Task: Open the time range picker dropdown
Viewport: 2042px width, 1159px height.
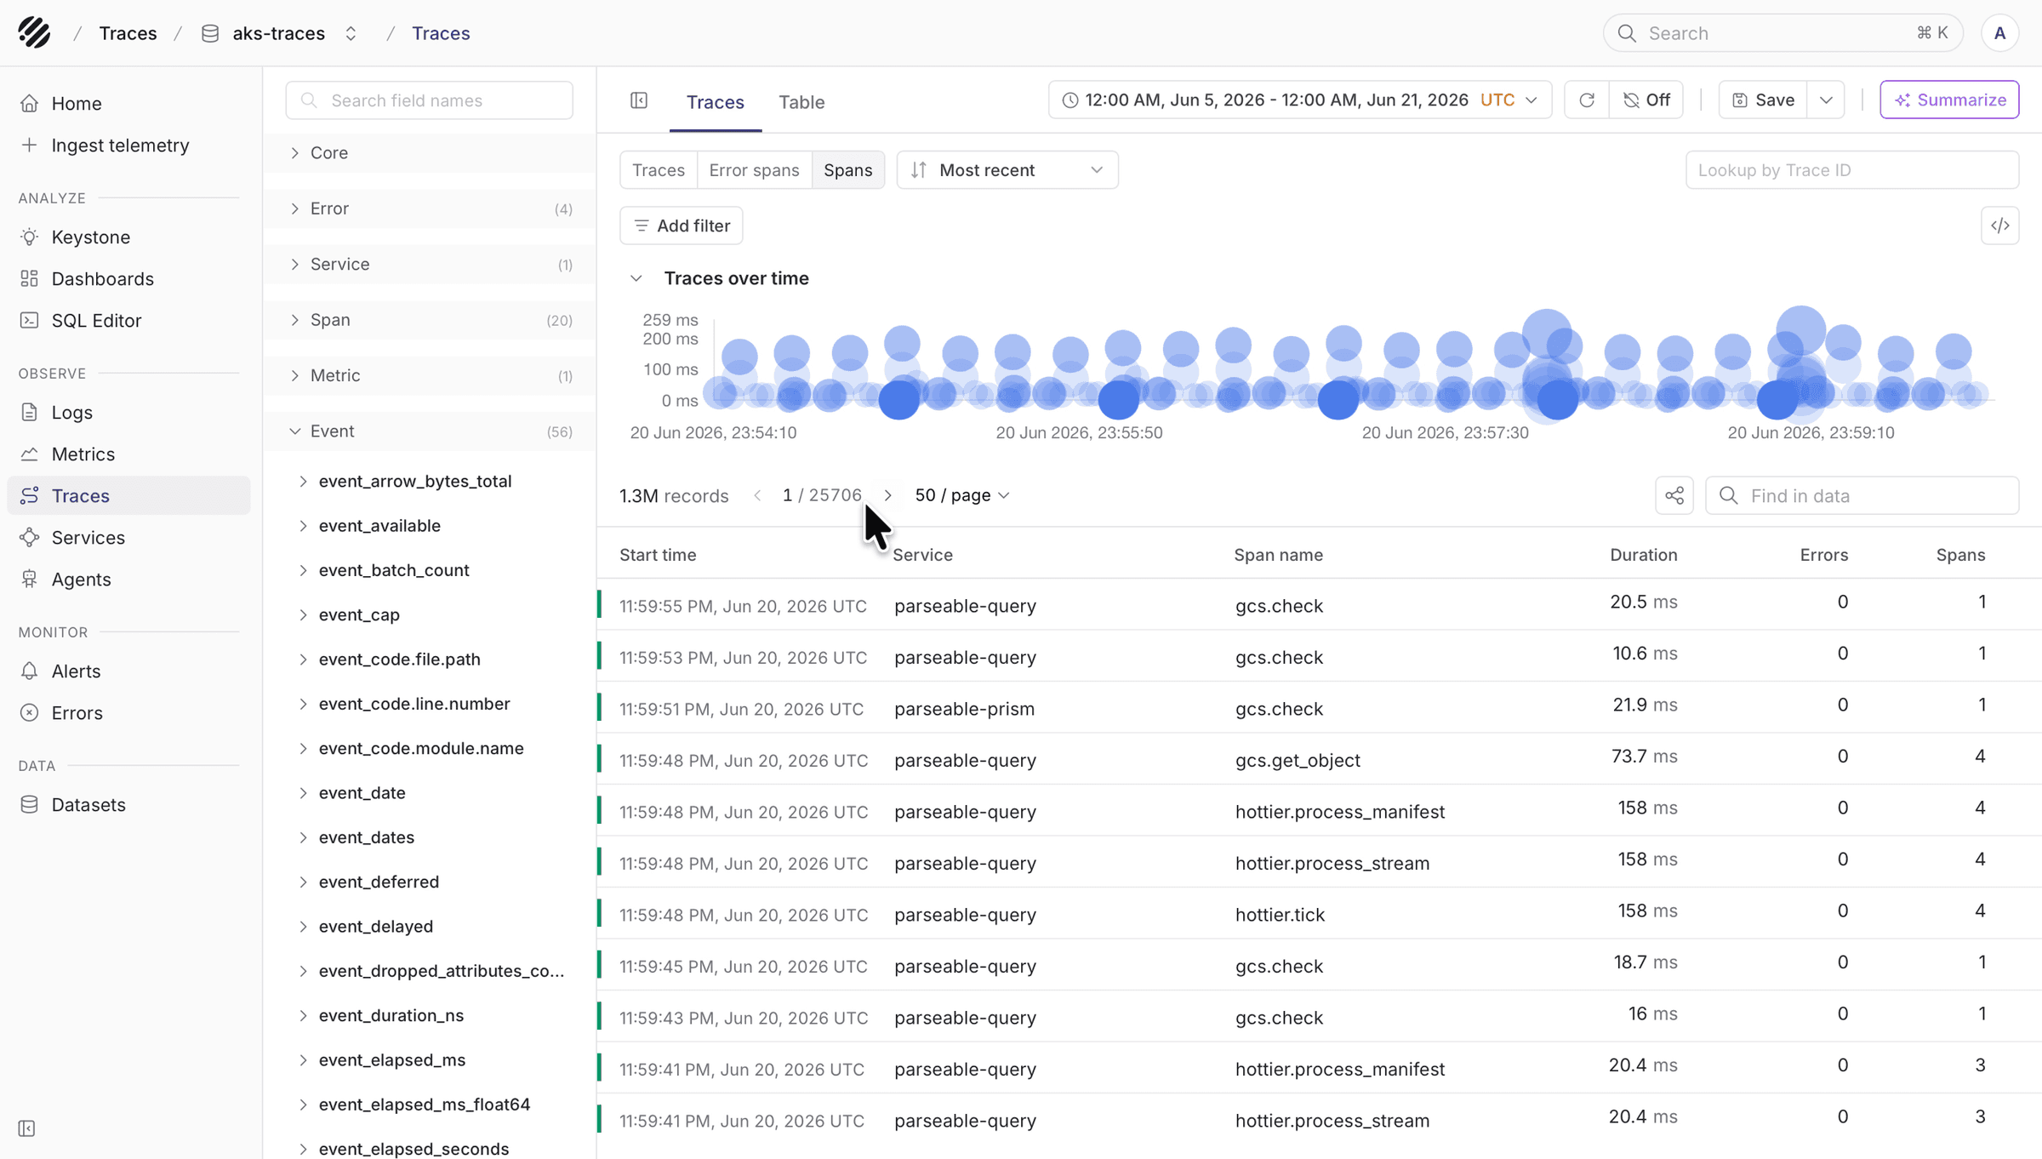Action: tap(1299, 100)
